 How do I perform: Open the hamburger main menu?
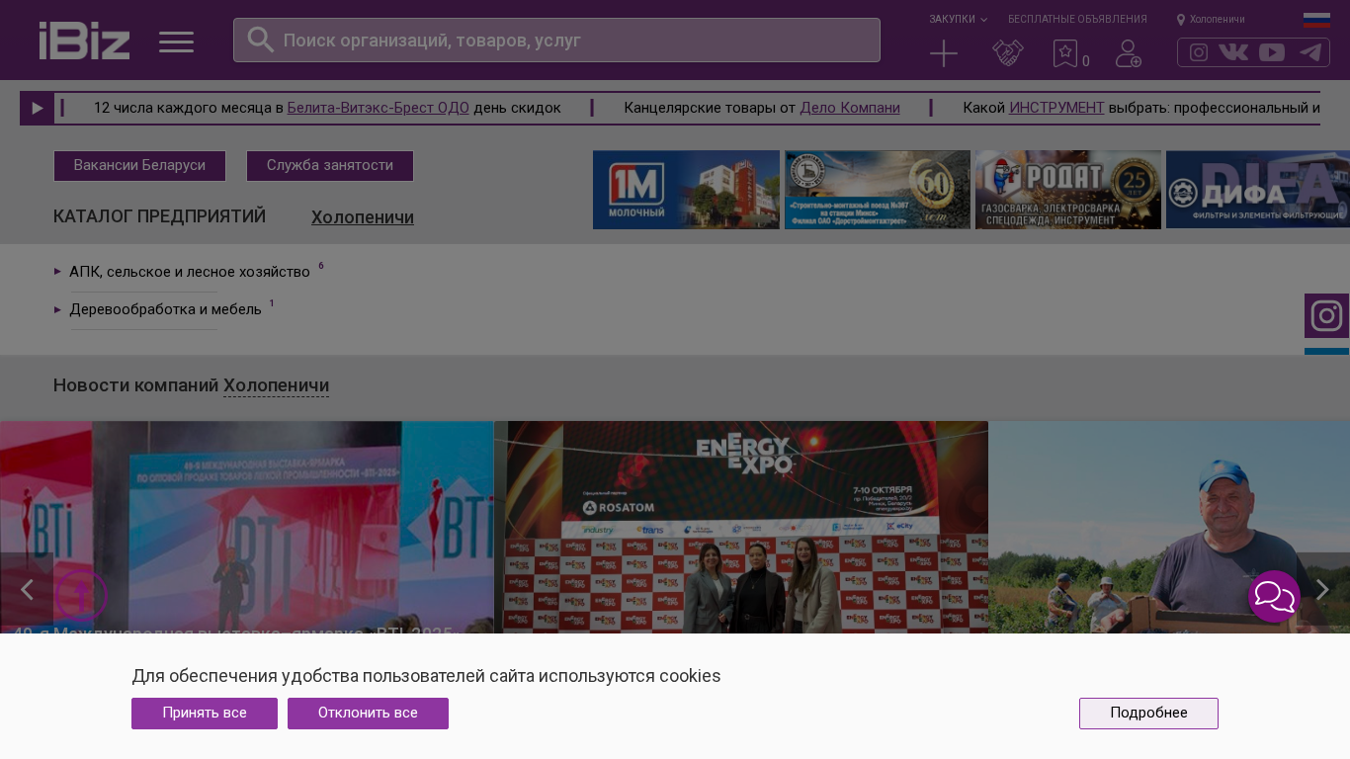tap(177, 42)
